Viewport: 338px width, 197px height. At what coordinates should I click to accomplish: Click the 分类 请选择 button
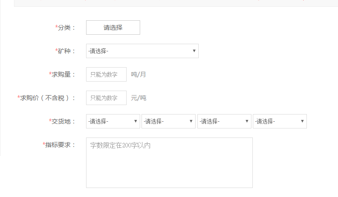(113, 27)
